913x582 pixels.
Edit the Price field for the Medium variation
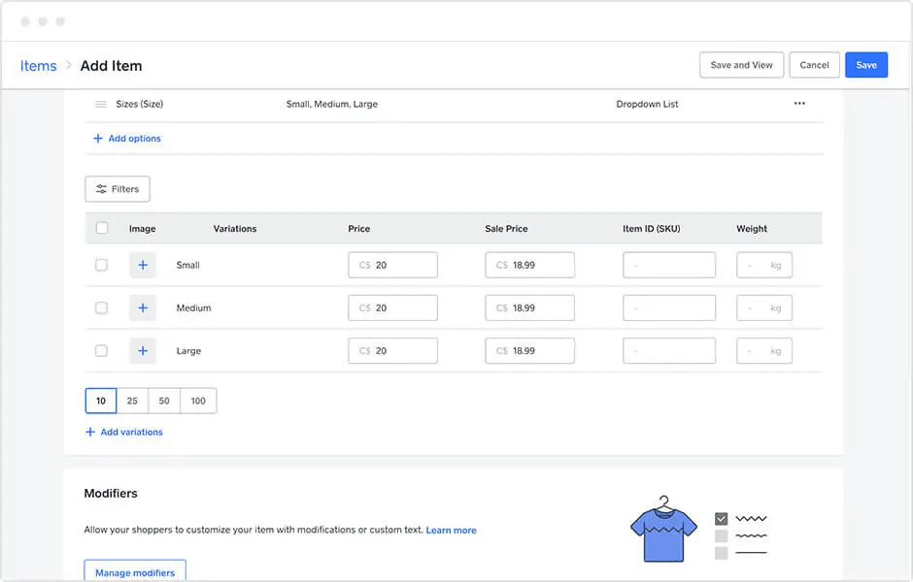(392, 307)
